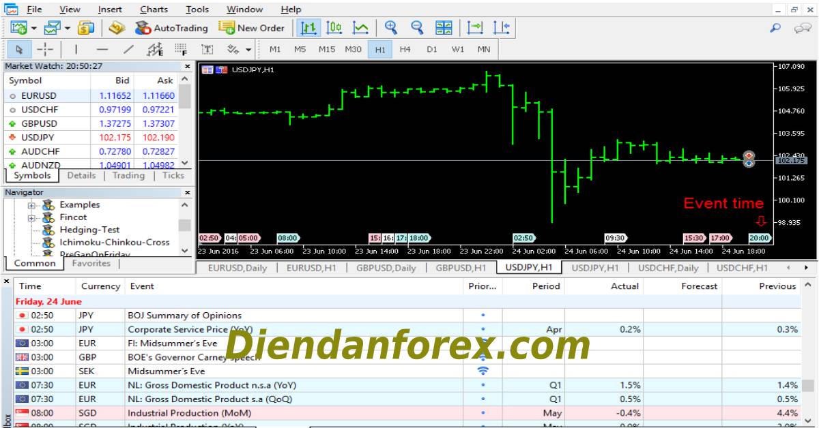Switch to the USDCHF,Daily chart tab
The width and height of the screenshot is (819, 428).
coord(668,268)
